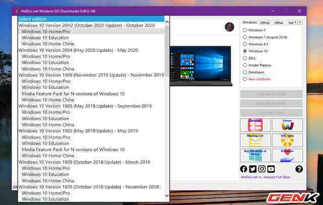Viewport: 323px width, 205px height.
Task: Click the round profile avatar image
Action: point(229,27)
